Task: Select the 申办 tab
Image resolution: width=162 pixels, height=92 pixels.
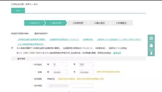Action: click(18, 11)
